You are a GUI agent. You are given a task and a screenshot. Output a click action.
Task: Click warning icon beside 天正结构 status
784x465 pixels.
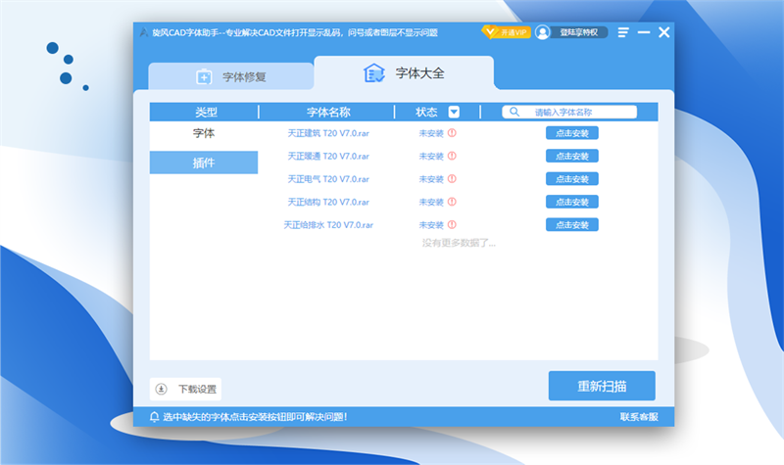coord(452,202)
